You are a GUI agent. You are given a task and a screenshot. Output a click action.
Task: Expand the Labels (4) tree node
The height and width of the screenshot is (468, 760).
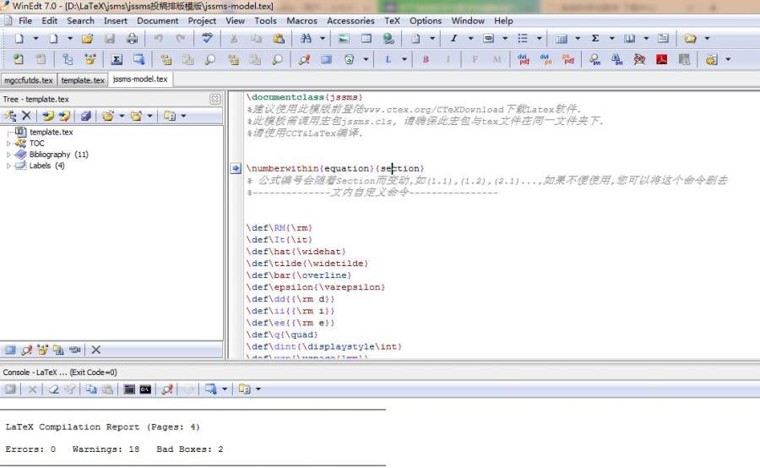pos(9,166)
